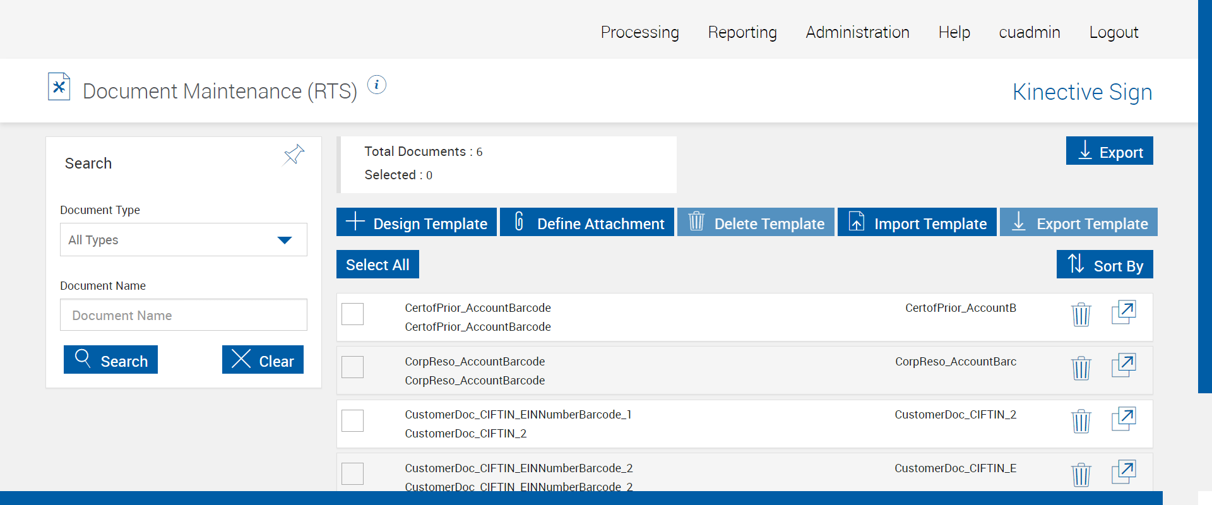The image size is (1212, 505).
Task: Click trash icon for CorpReso_AccountBarcode row
Action: (1081, 367)
